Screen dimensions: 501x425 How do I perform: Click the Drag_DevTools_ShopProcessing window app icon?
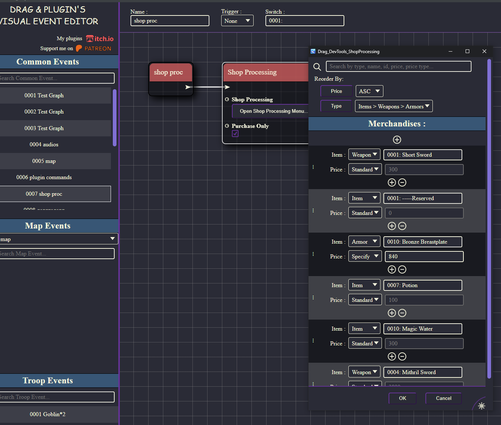(313, 51)
